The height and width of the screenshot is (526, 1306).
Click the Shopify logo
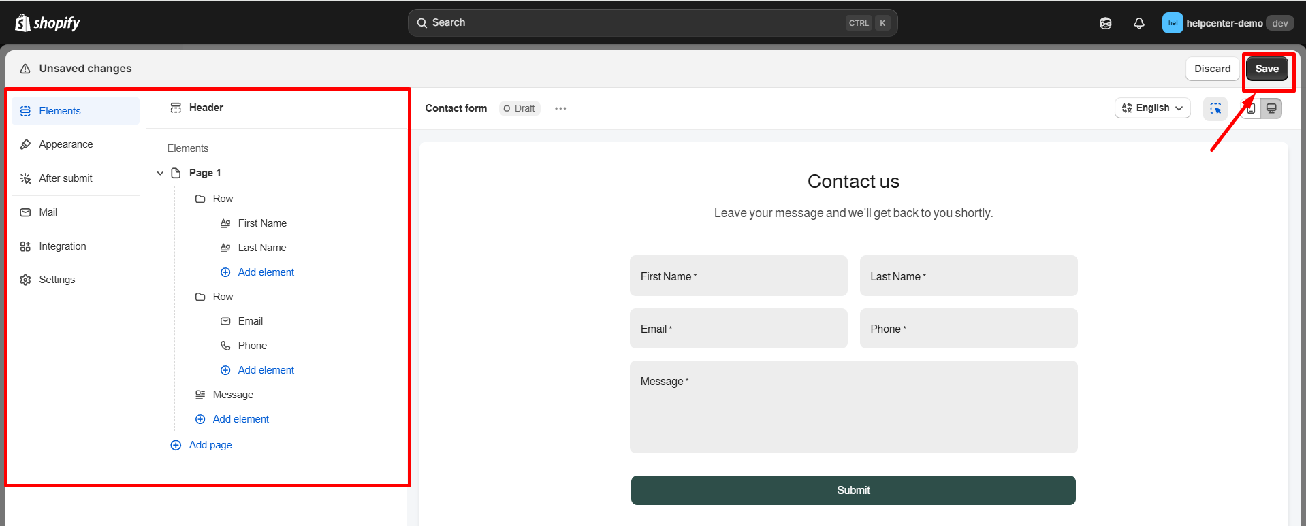[x=47, y=23]
